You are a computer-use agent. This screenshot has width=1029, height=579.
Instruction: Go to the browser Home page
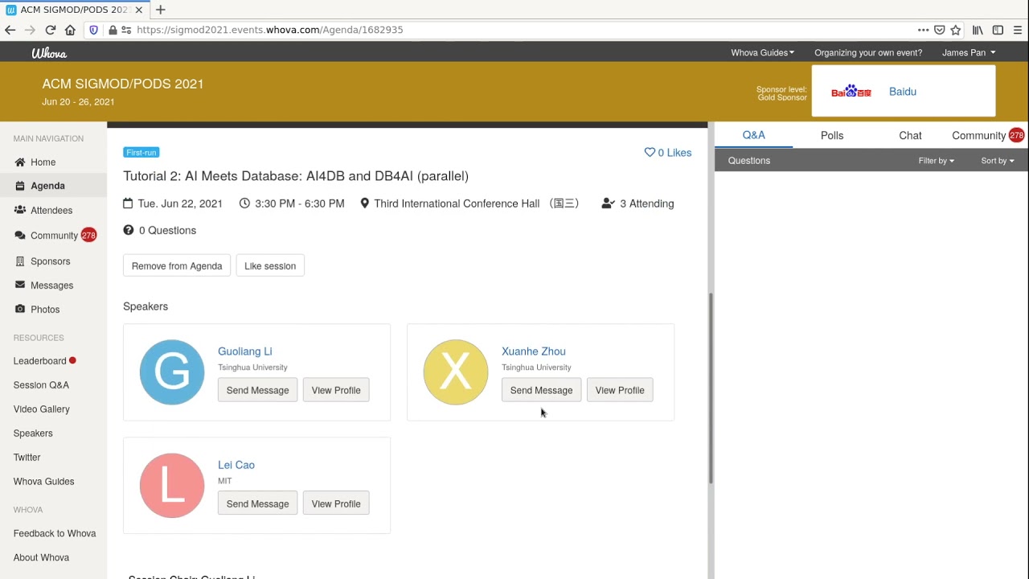click(70, 30)
